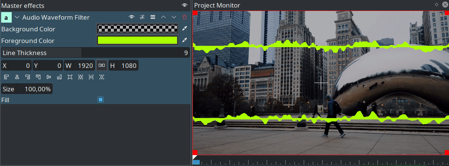Move the Audio Waveform Filter up

click(163, 17)
